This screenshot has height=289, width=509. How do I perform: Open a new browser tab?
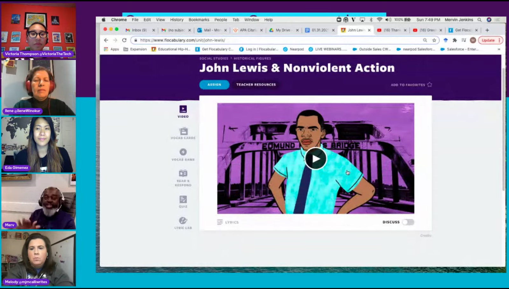[x=487, y=30]
